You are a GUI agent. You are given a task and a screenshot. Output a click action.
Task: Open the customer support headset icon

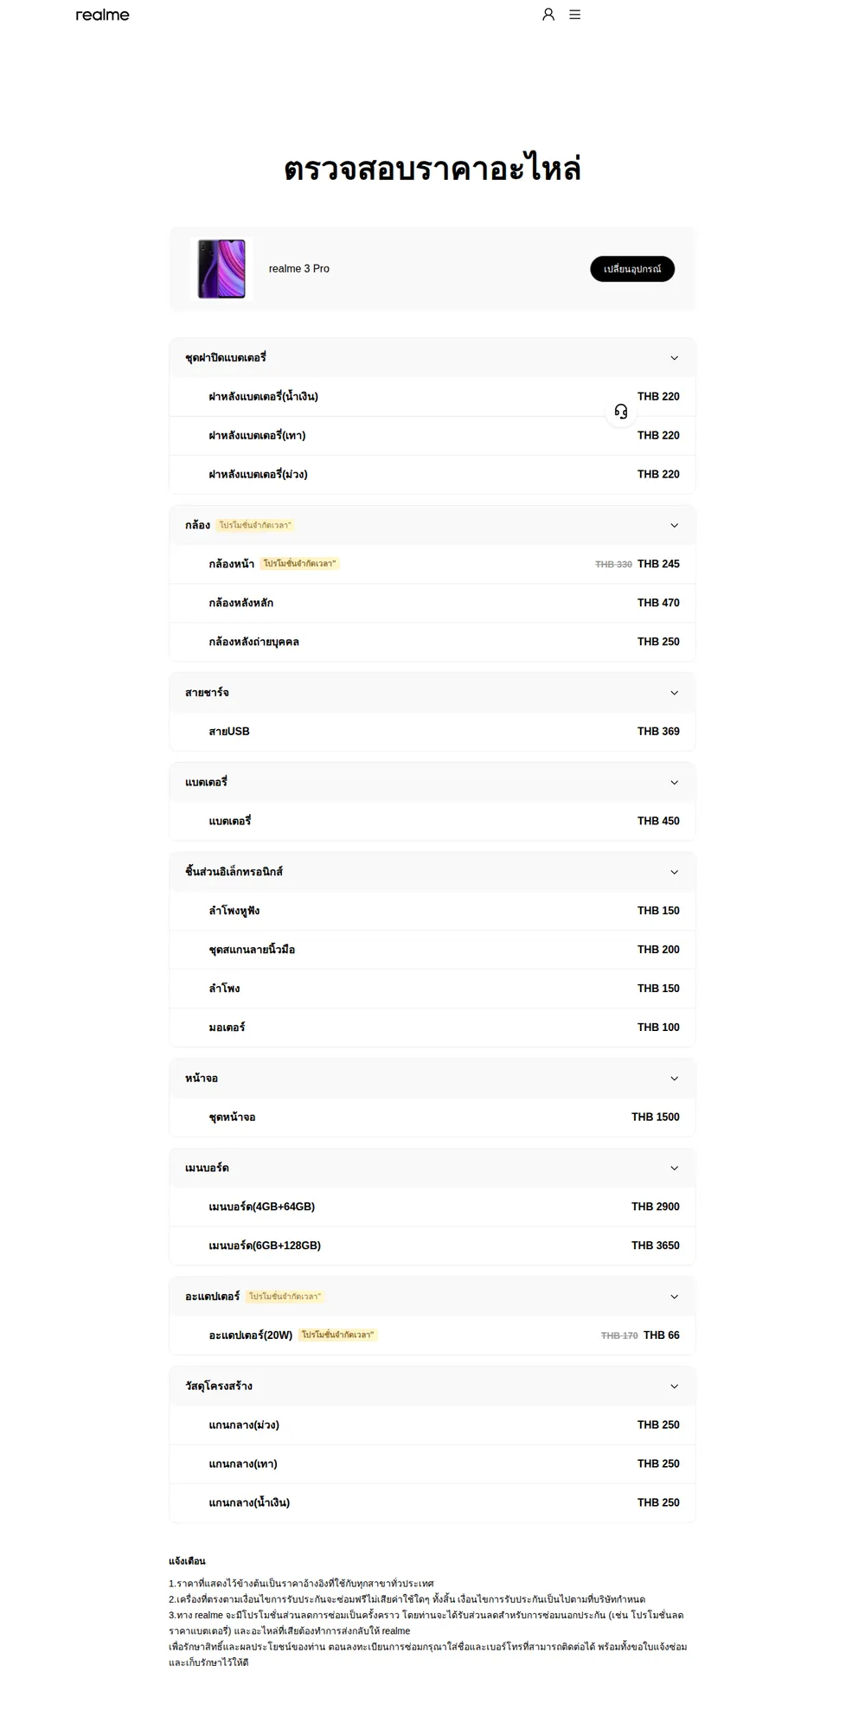[621, 411]
